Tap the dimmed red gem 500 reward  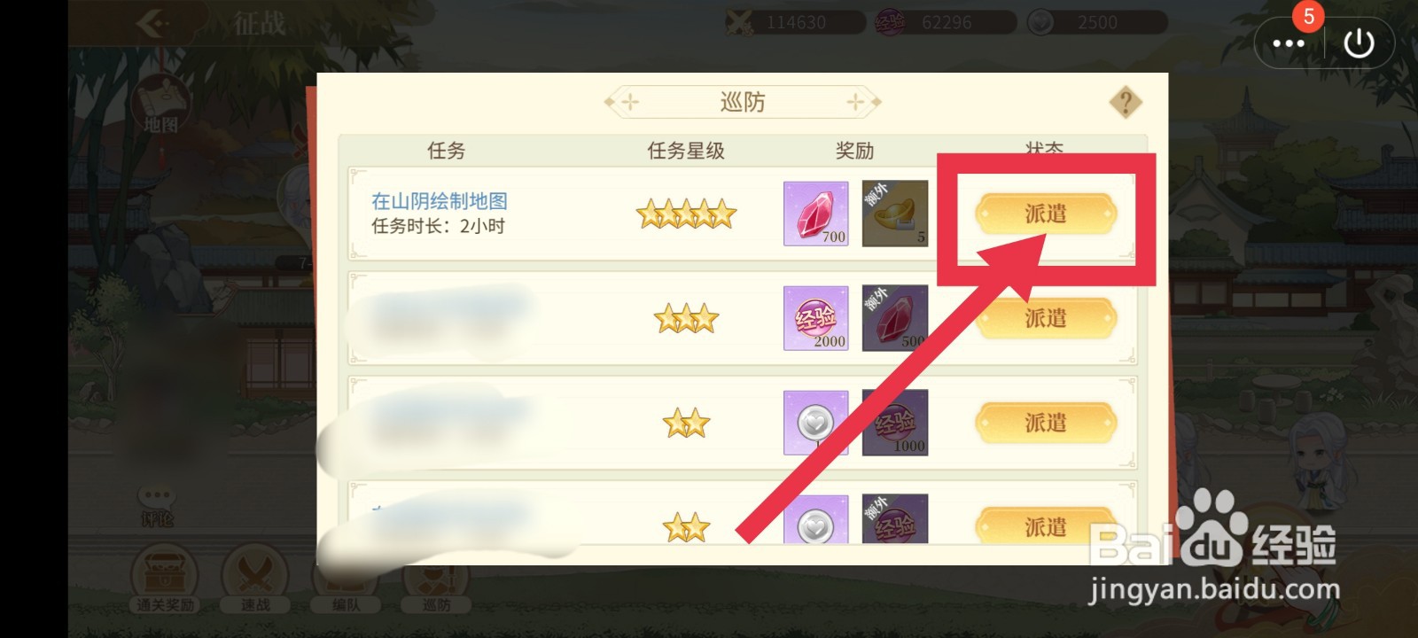(895, 318)
